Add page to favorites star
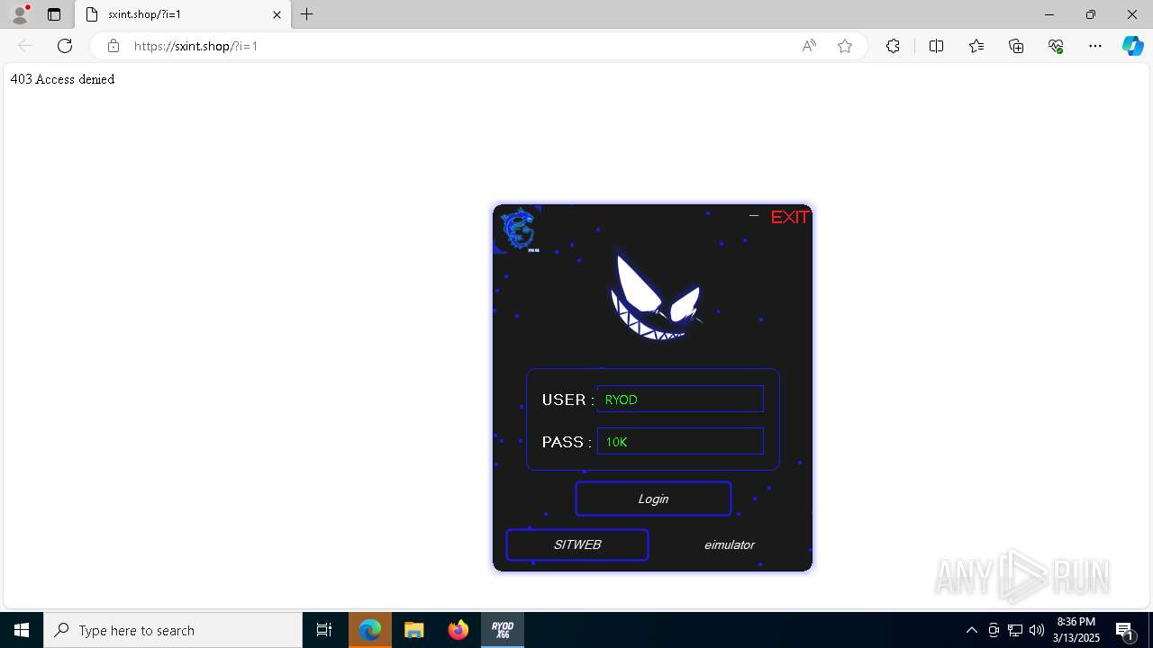The height and width of the screenshot is (648, 1153). [845, 46]
